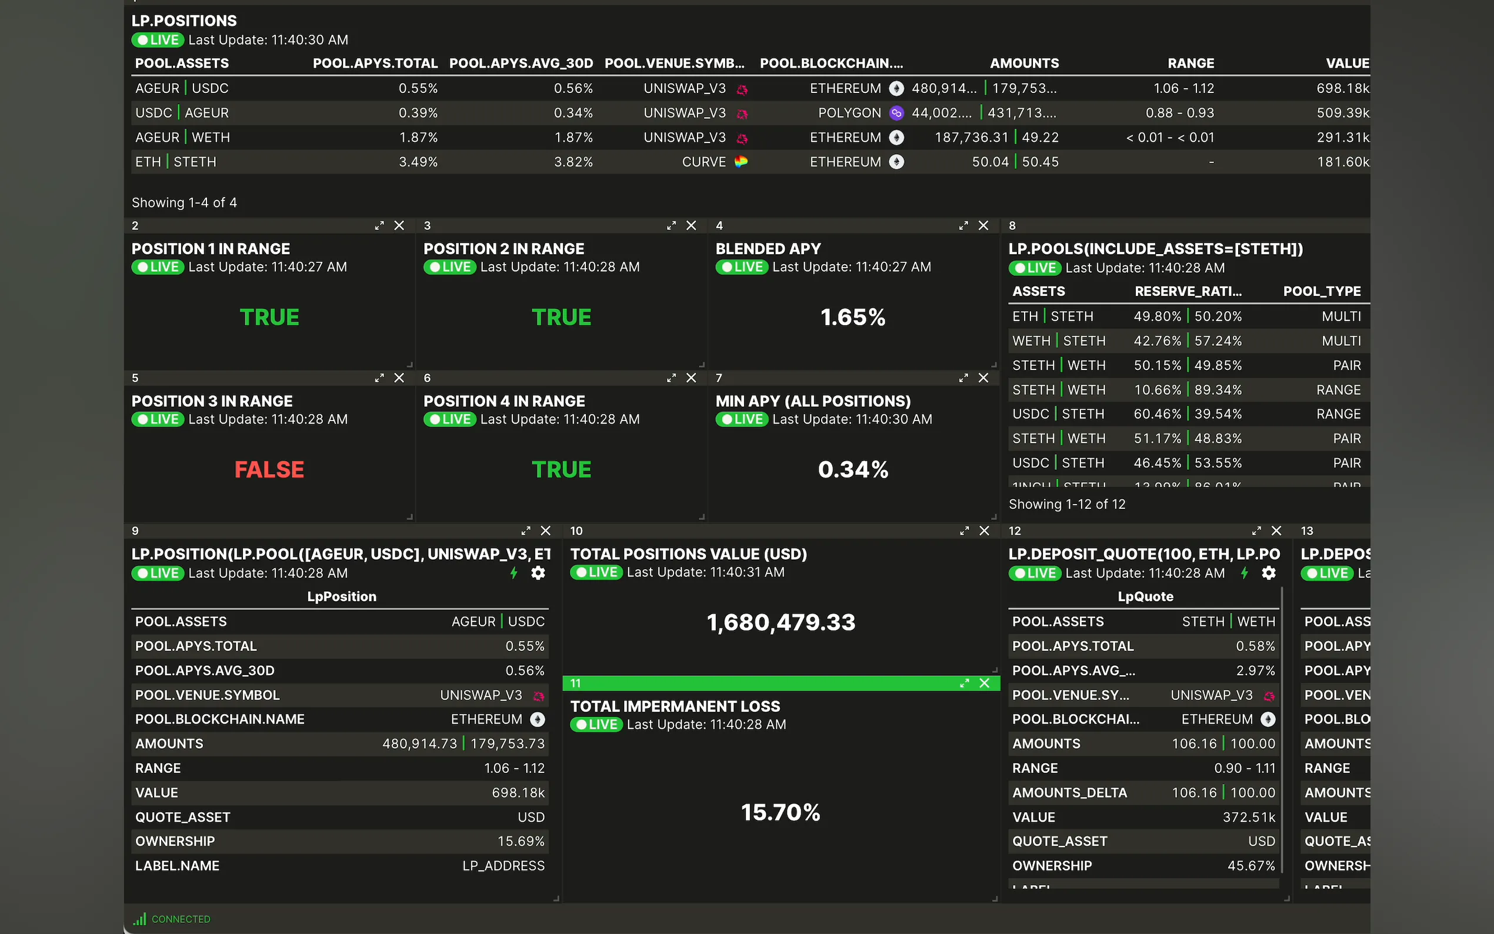1494x934 pixels.
Task: Sort by VALUE column header
Action: click(x=1347, y=63)
